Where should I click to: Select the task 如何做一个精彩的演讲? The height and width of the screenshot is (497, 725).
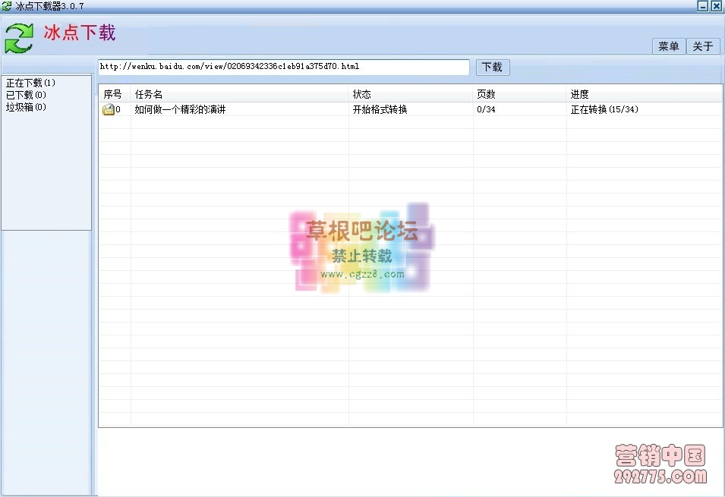(180, 109)
